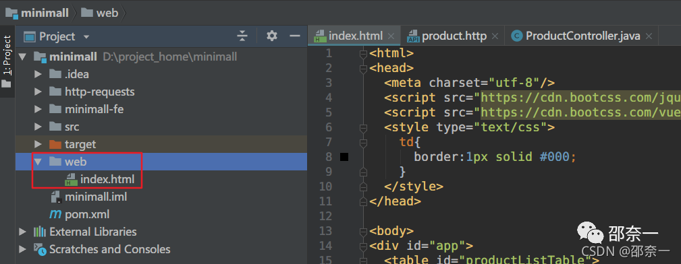
Task: Click the minimall breadcrumb in navigation bar
Action: point(37,13)
